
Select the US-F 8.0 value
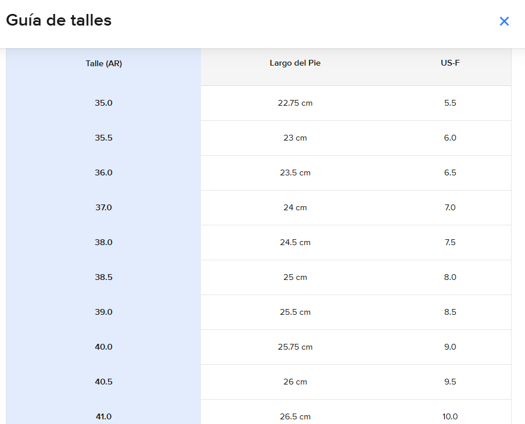click(450, 277)
